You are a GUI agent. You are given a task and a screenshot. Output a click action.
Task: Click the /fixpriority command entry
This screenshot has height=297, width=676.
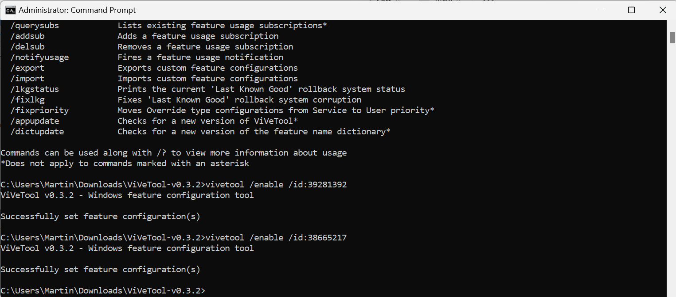point(39,110)
